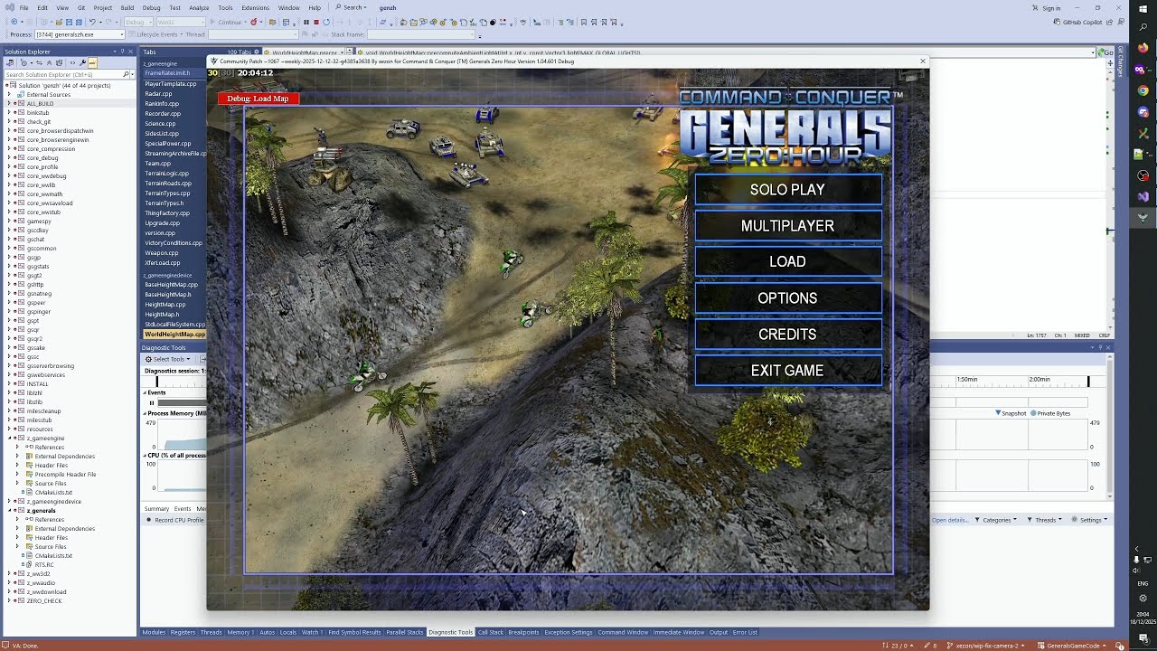Click the Save icon in the Visual Studio toolbar
Viewport: 1157px width, 651px height.
[x=69, y=22]
